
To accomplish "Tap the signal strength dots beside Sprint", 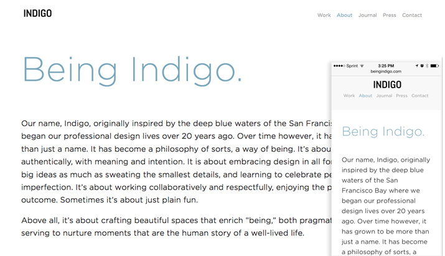I will tap(339, 66).
